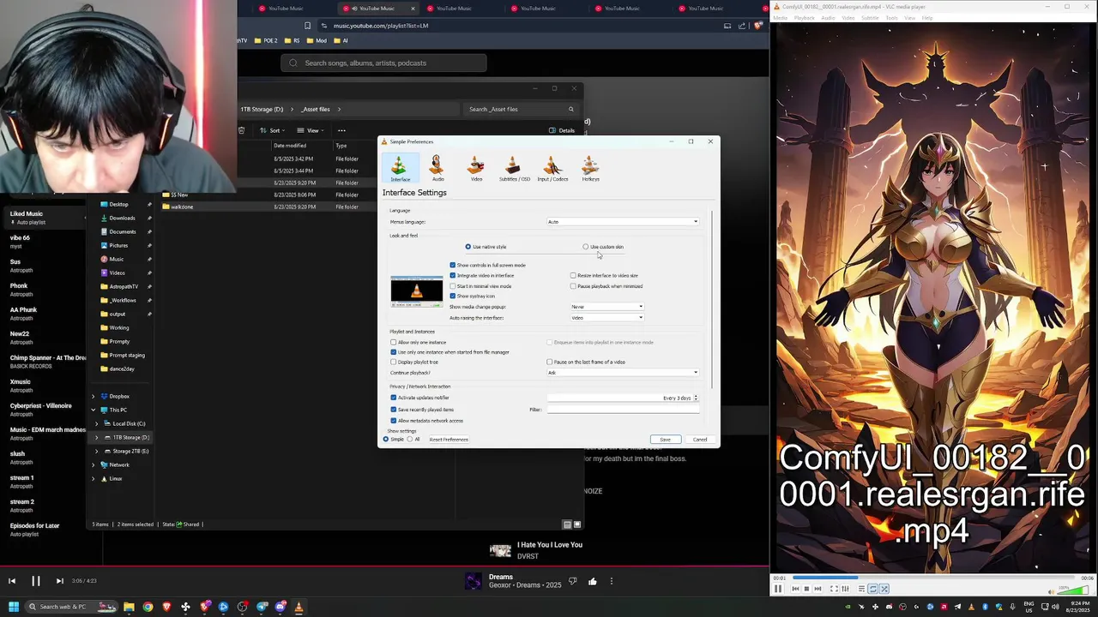Open the View dropdown in File Explorer
1098x617 pixels.
[312, 130]
